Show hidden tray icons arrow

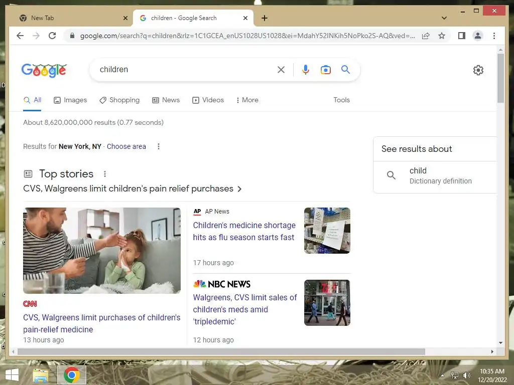(x=442, y=375)
